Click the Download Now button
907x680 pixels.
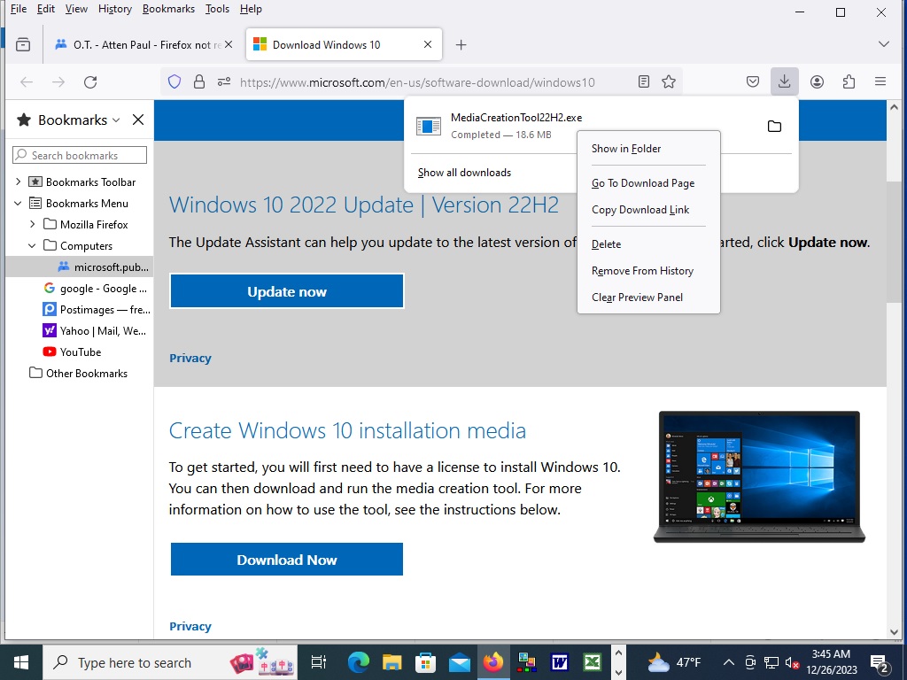(287, 560)
